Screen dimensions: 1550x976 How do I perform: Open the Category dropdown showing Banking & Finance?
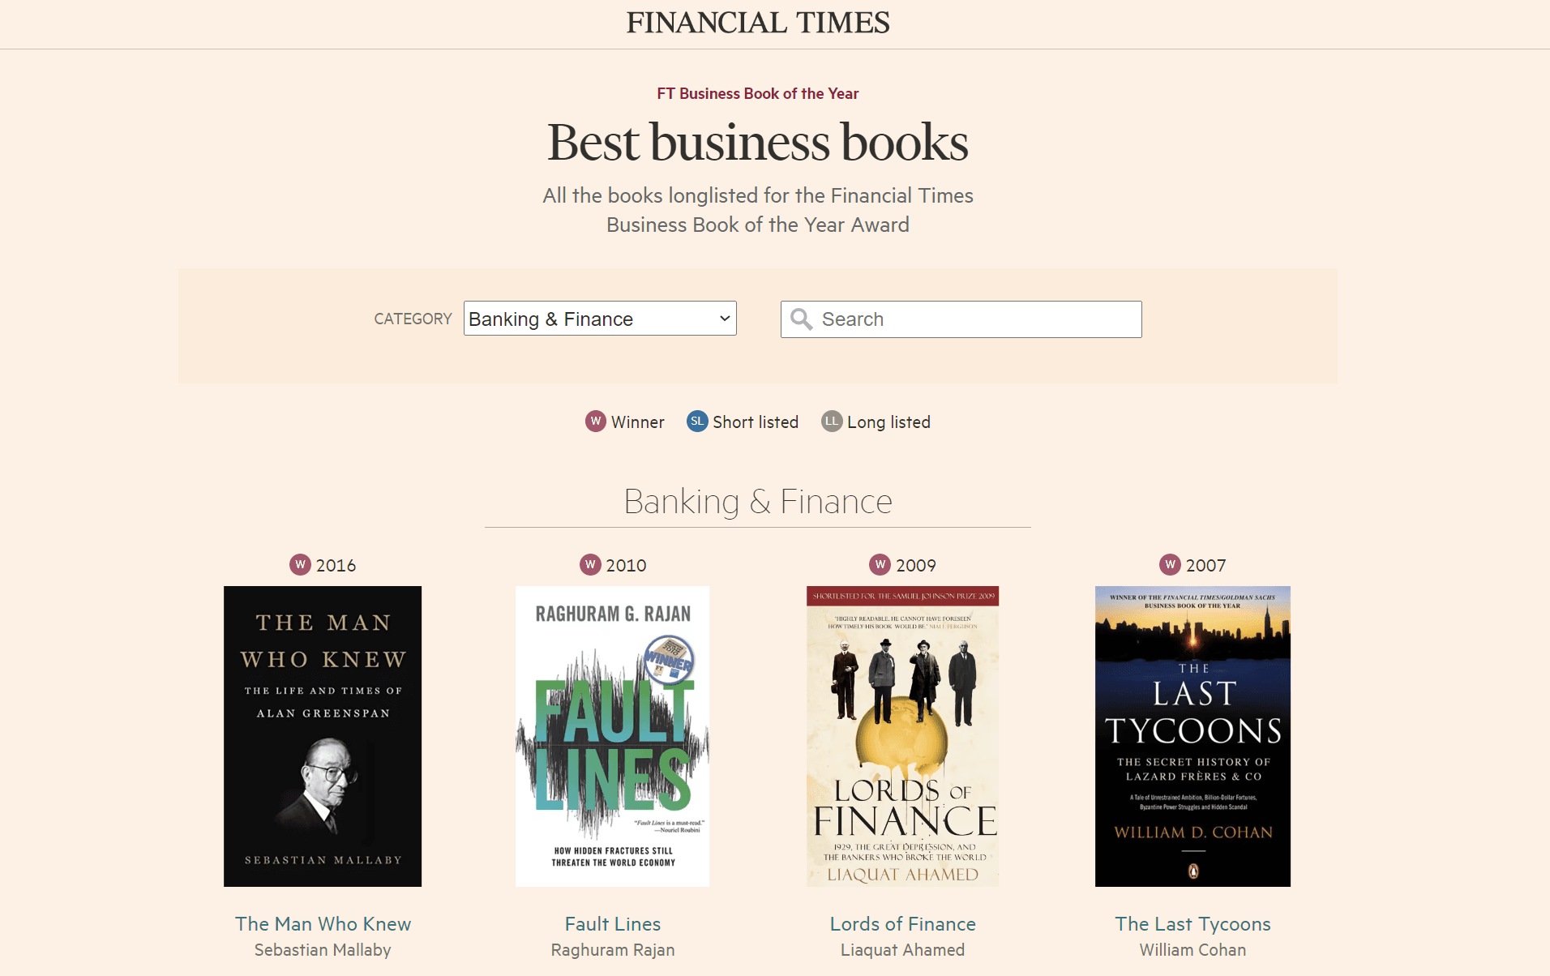click(x=600, y=319)
